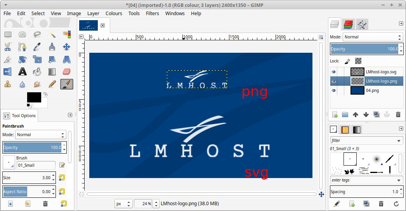Choose the Free Select lasso tool
The width and height of the screenshot is (406, 211).
tap(37, 34)
